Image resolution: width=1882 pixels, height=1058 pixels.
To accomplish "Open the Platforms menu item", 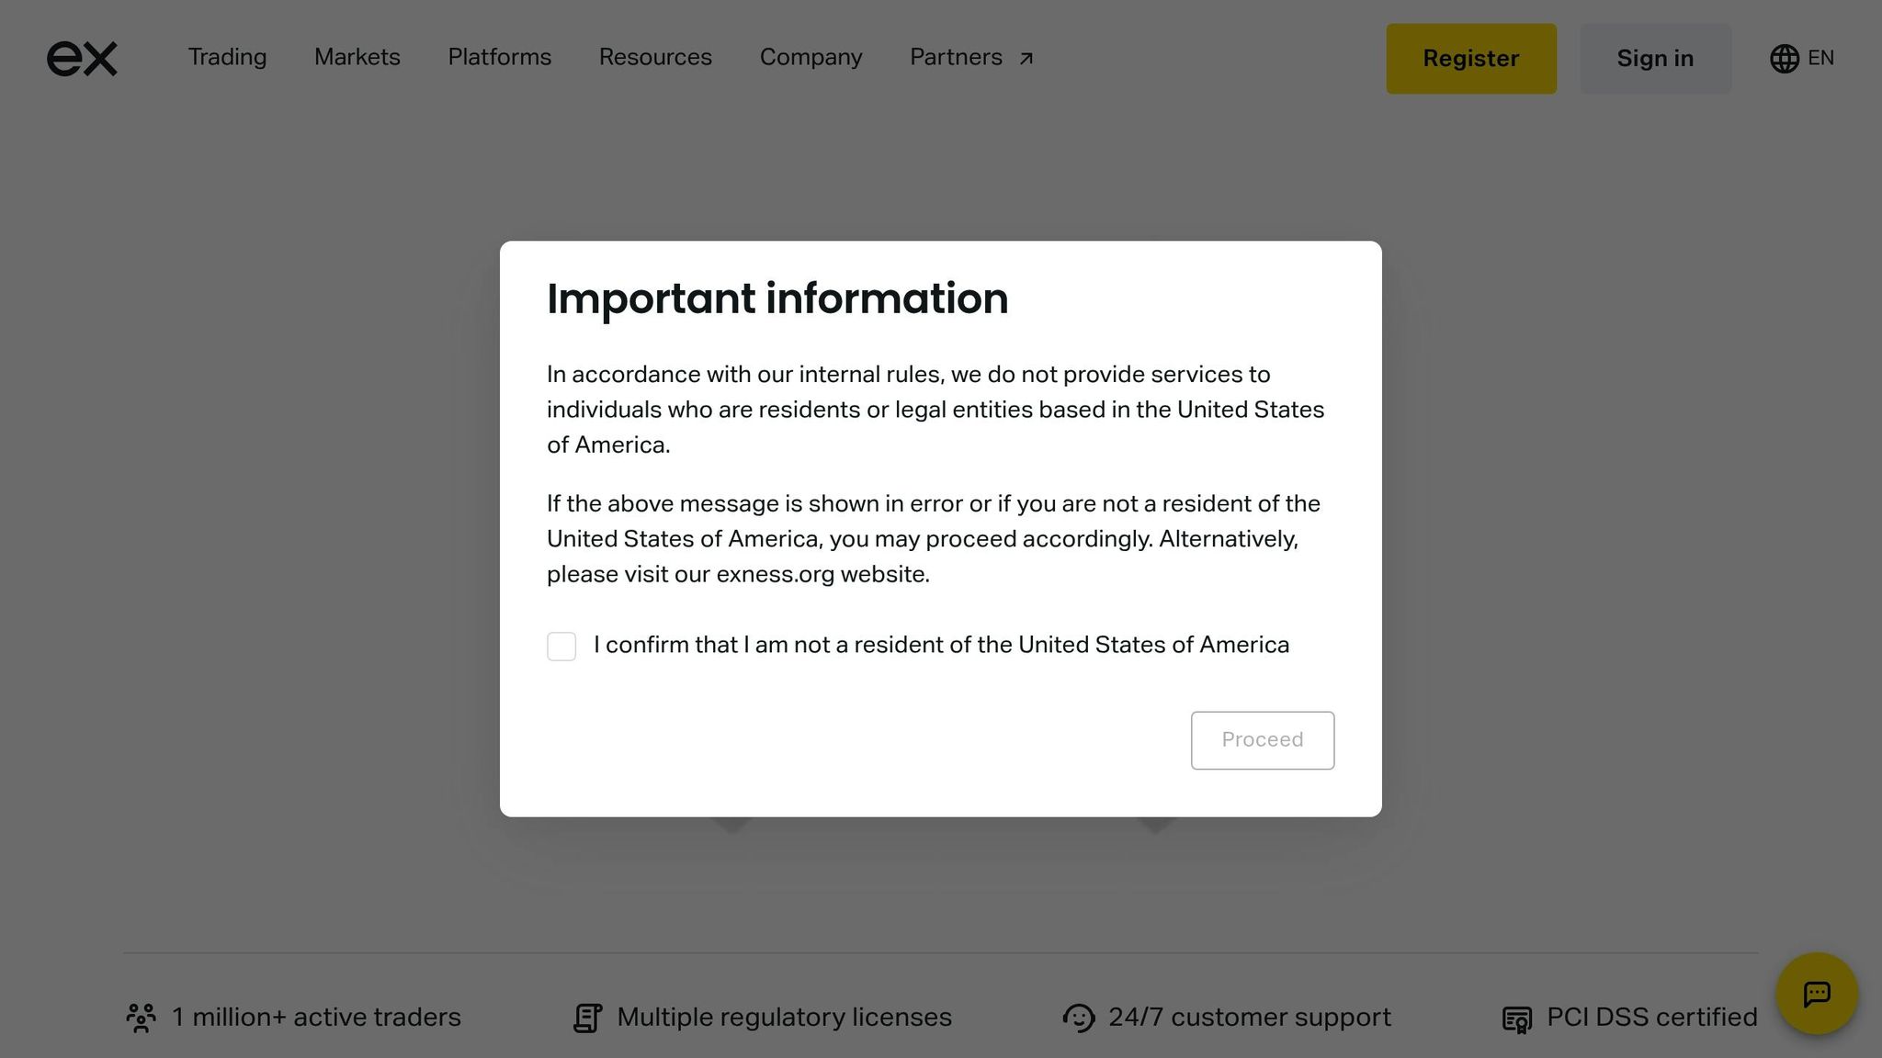I will 499,57.
